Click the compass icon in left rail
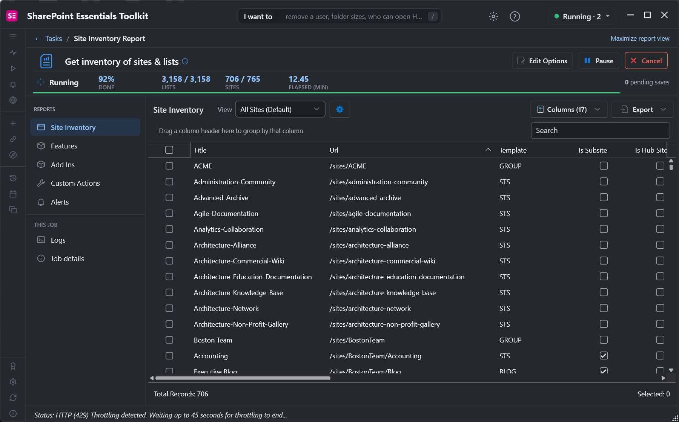679x422 pixels. coord(13,155)
